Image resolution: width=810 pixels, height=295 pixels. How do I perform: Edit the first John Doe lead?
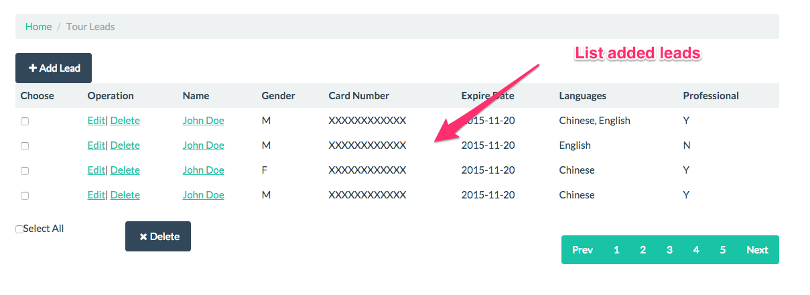(x=96, y=121)
